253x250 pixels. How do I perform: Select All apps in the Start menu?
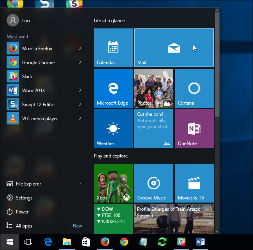[24, 226]
